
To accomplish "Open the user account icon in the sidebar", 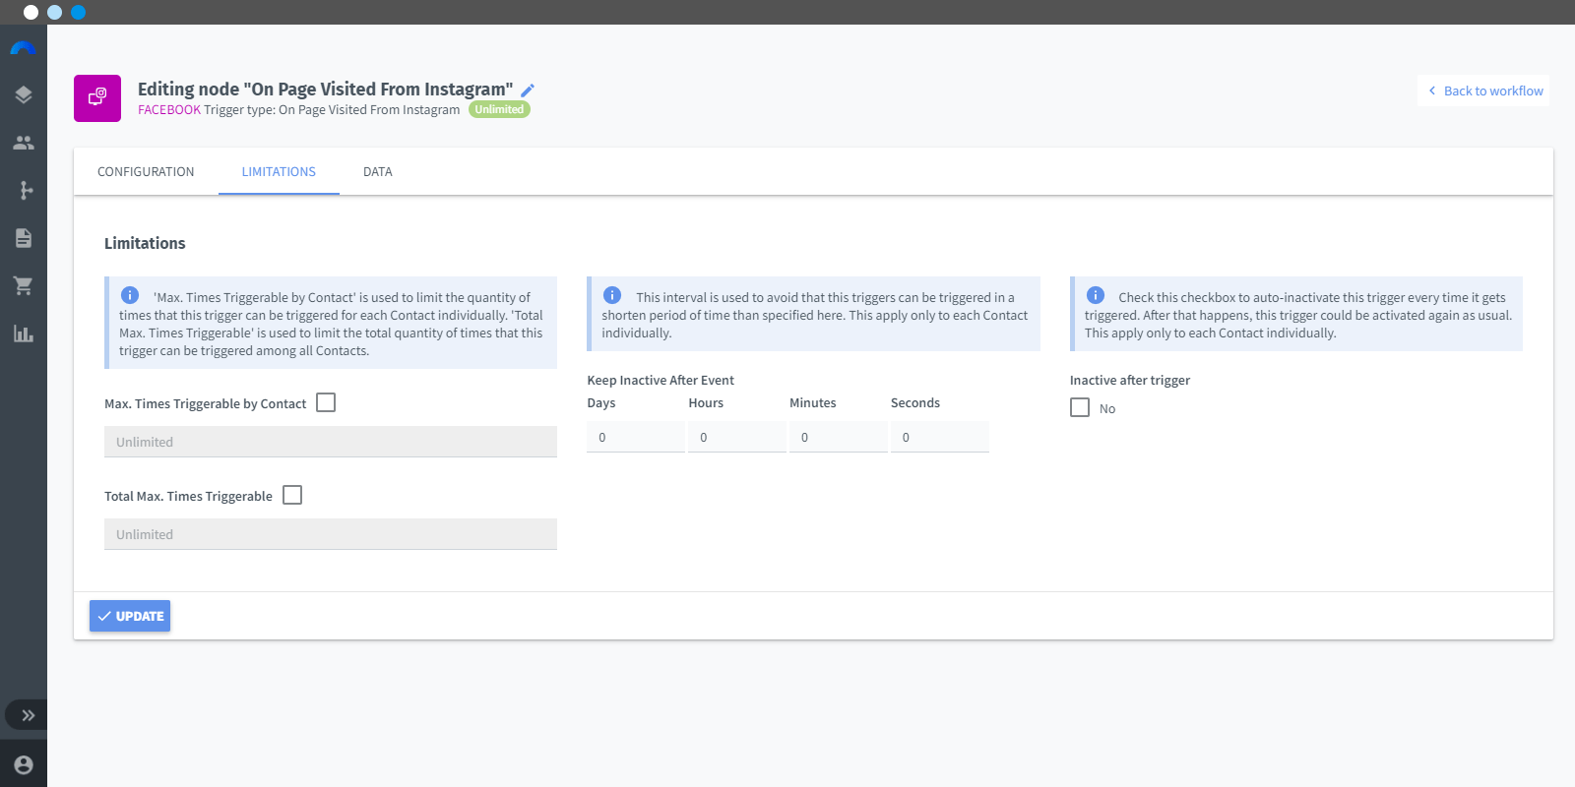I will click(x=24, y=764).
